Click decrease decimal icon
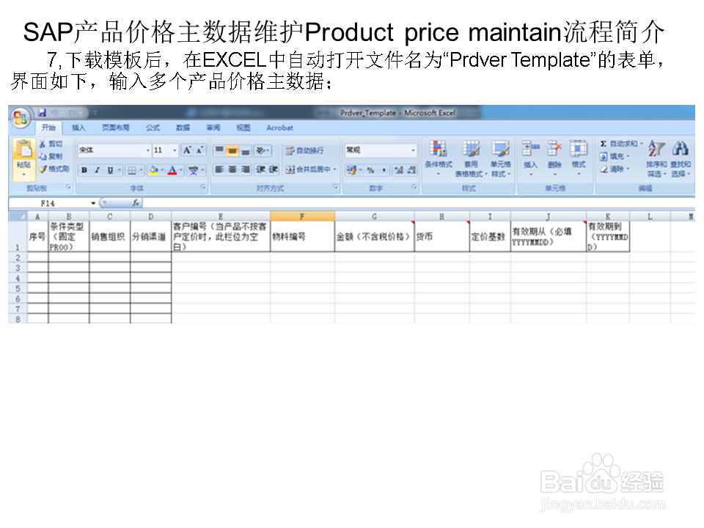This screenshot has height=528, width=704. (411, 169)
